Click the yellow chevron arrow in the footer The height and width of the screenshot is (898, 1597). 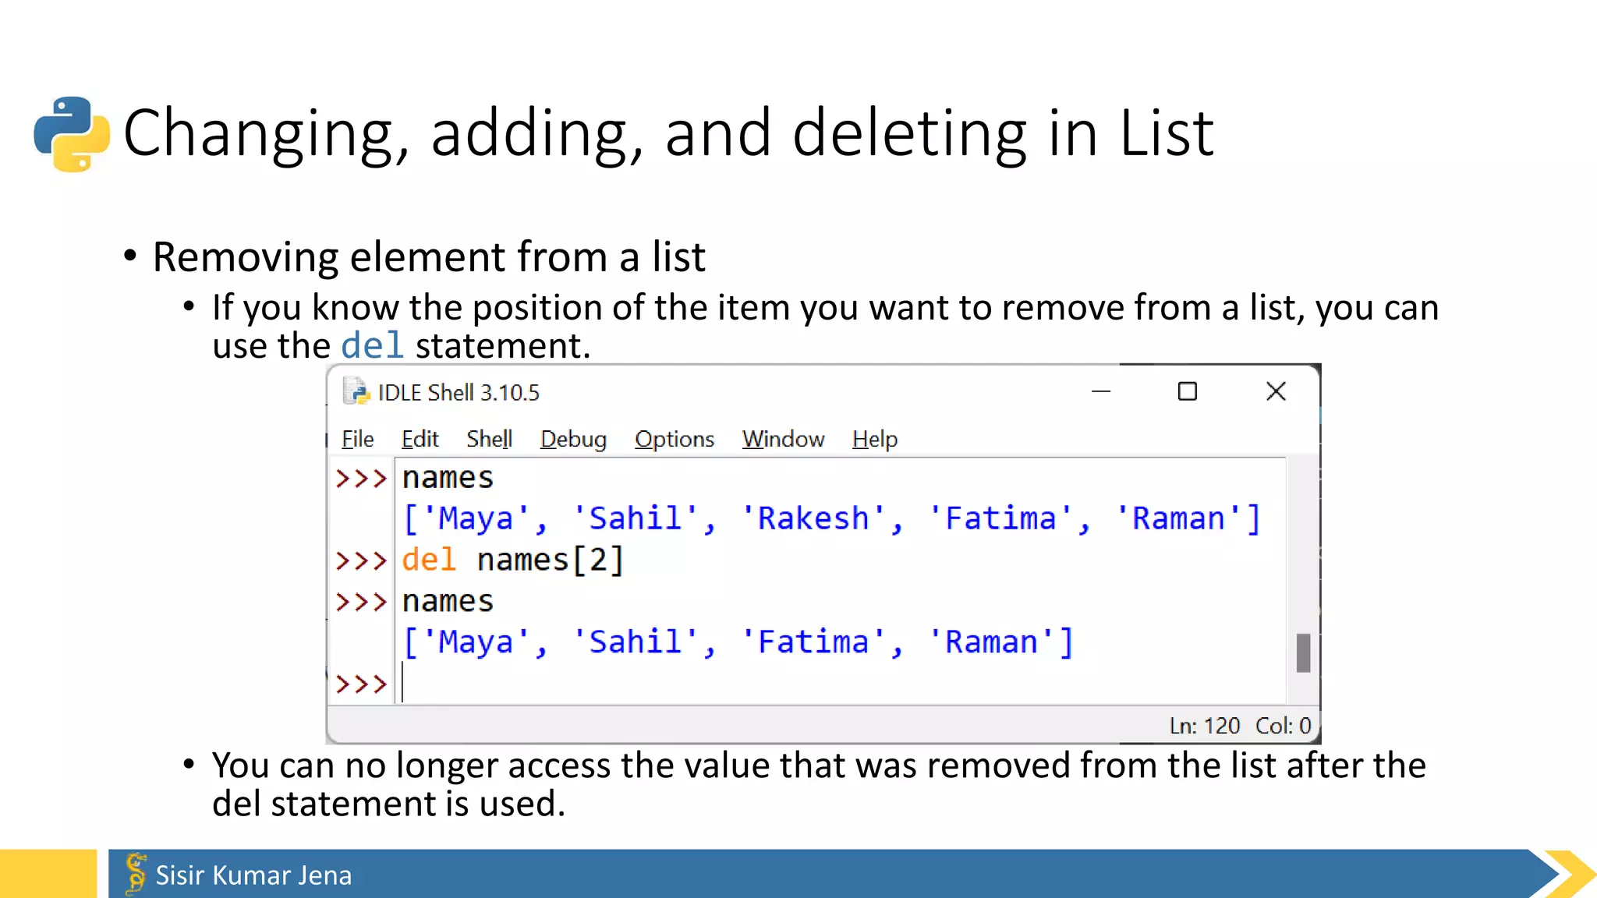(x=1569, y=874)
